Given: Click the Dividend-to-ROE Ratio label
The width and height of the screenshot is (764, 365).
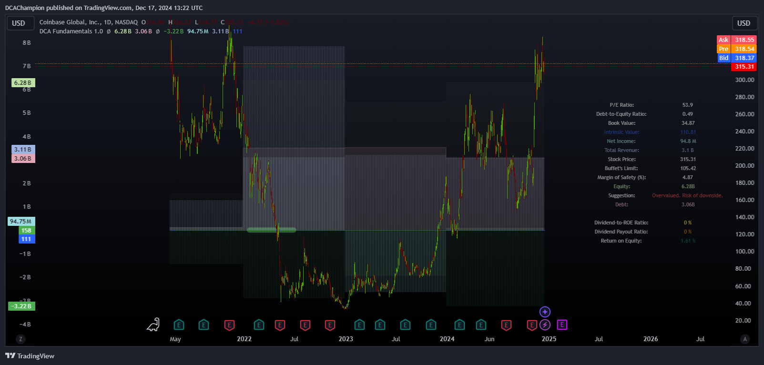Looking at the screenshot, I should coord(621,223).
